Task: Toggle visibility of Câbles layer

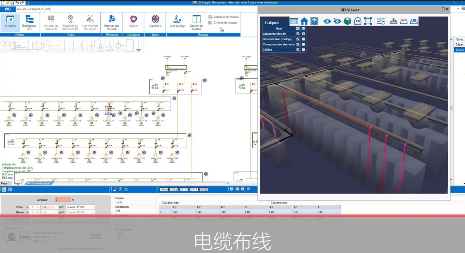Action: [298, 50]
